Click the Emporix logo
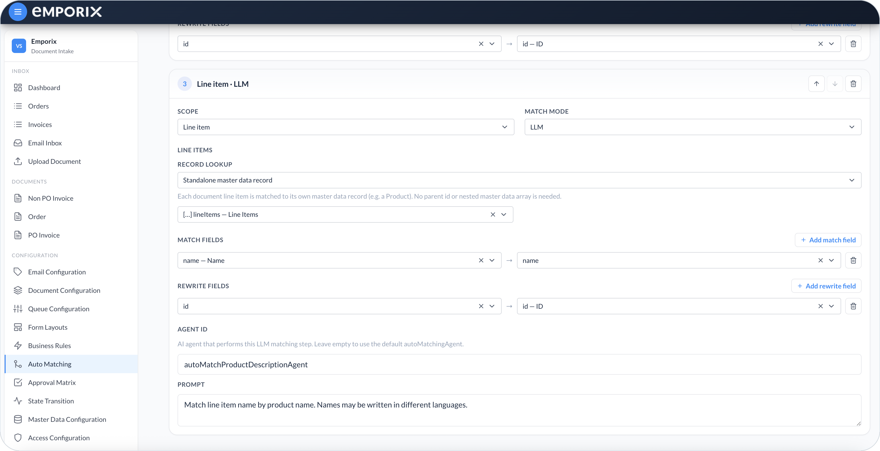The width and height of the screenshot is (880, 451). [67, 12]
